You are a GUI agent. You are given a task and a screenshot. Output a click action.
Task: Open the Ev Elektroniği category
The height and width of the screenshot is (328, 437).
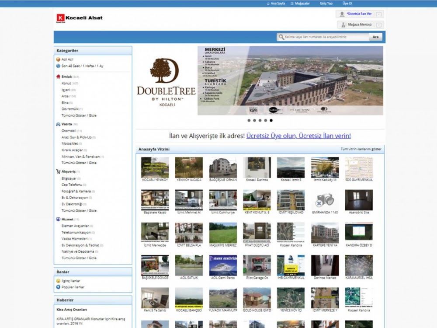pyautogui.click(x=72, y=204)
